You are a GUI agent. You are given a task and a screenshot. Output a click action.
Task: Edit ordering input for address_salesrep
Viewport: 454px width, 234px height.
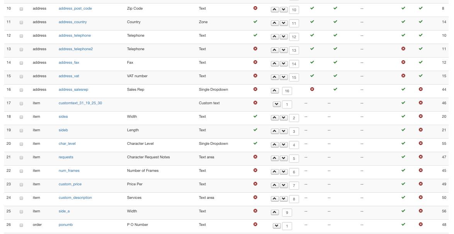287,91
